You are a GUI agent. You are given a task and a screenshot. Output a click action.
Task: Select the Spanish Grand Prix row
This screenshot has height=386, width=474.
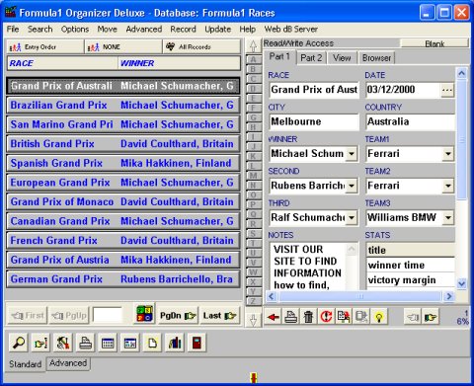click(122, 163)
